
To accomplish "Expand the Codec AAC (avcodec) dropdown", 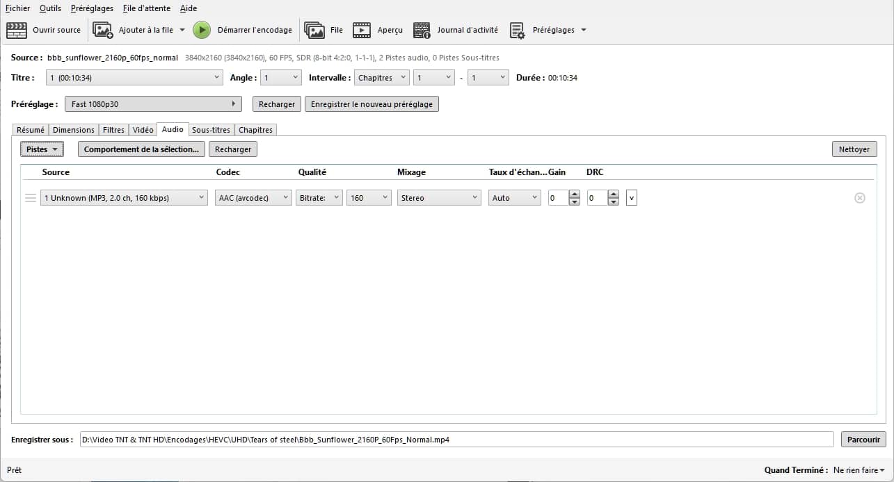I will click(x=253, y=198).
